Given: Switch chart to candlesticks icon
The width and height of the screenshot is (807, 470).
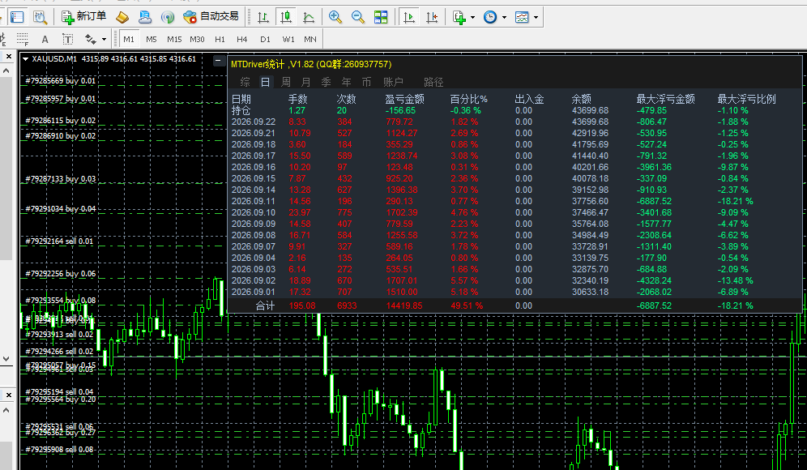Looking at the screenshot, I should point(286,17).
